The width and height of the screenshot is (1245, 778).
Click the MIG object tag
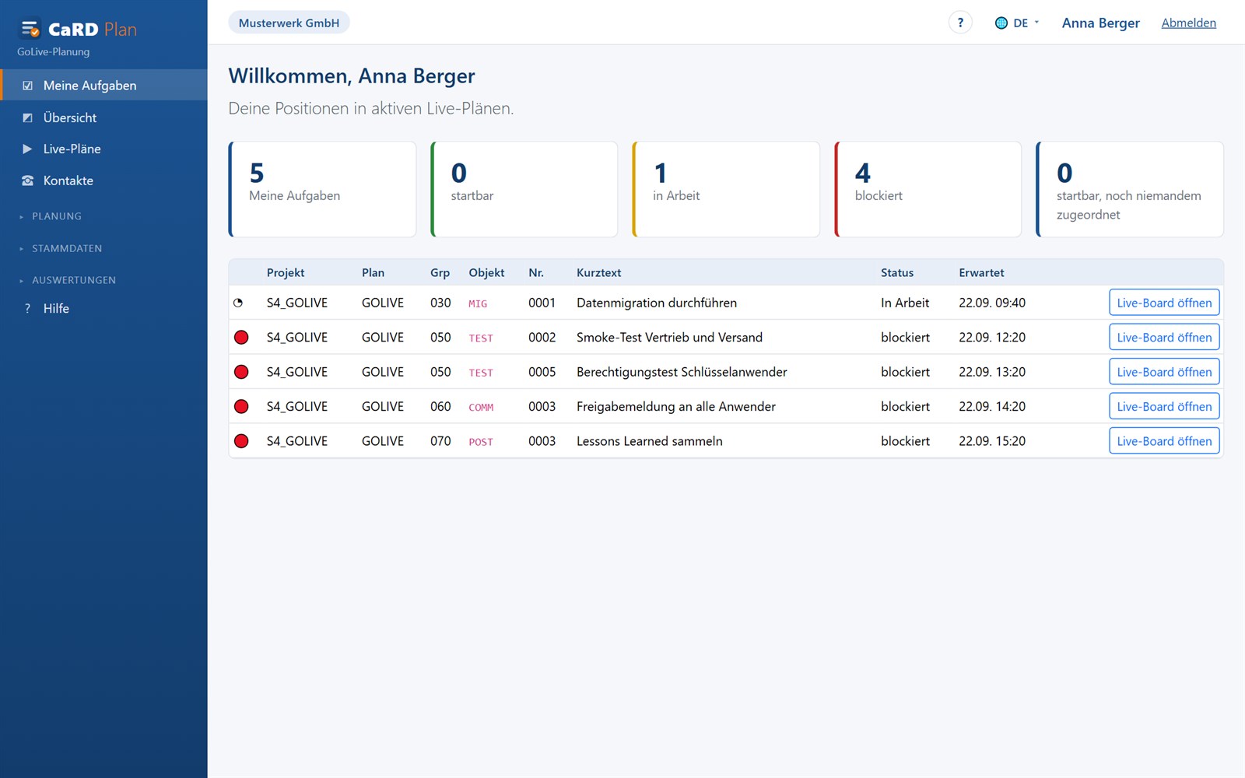pyautogui.click(x=478, y=303)
